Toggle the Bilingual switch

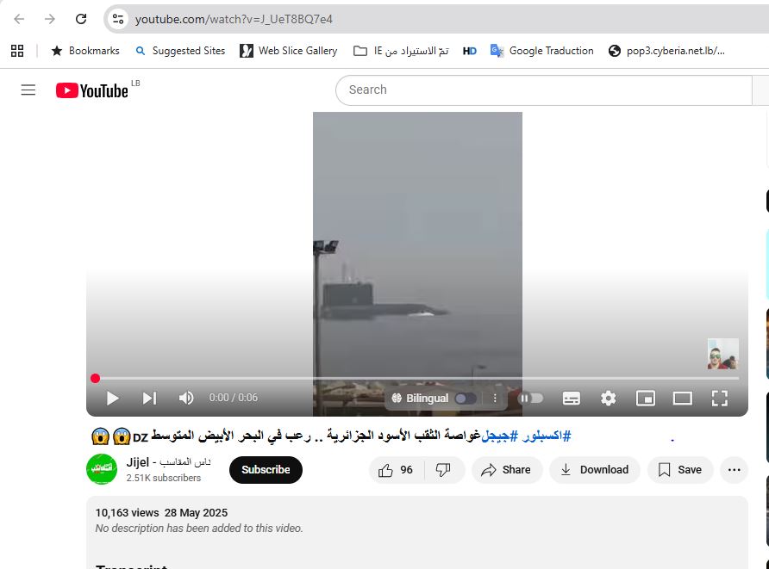point(466,399)
